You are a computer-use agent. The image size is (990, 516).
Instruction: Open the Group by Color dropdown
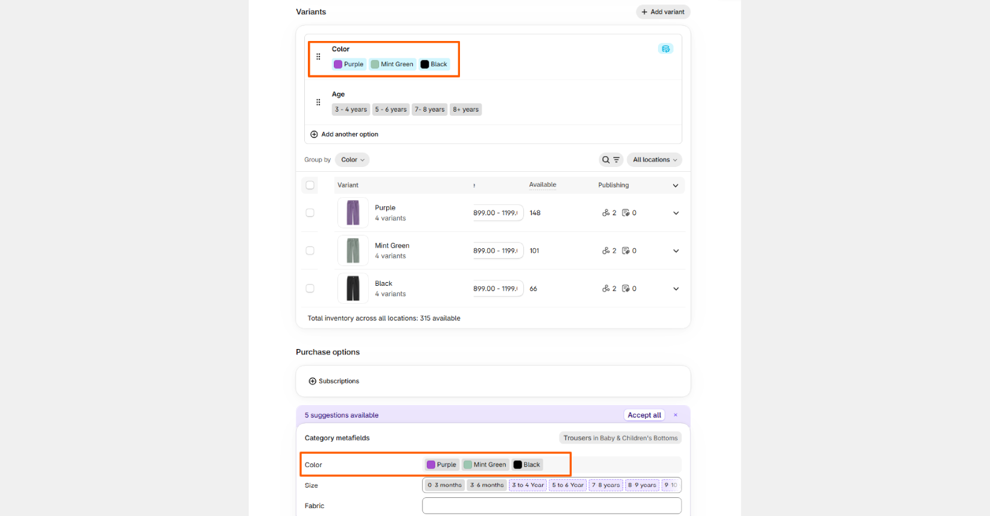pos(353,160)
